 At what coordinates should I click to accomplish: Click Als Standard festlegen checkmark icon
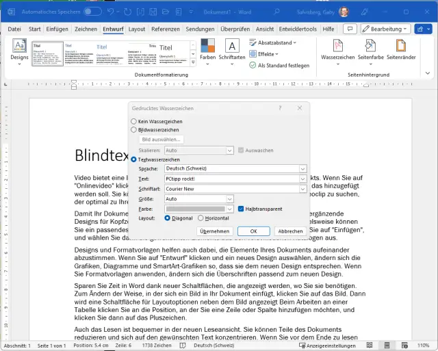(253, 65)
